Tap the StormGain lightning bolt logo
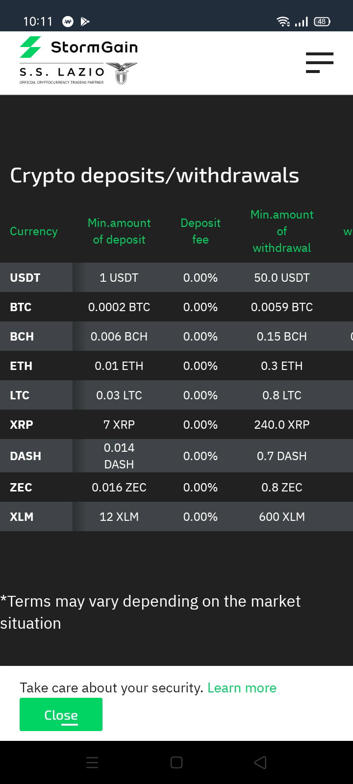This screenshot has height=784, width=353. (x=30, y=47)
